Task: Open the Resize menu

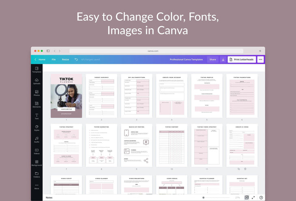Action: [65, 59]
